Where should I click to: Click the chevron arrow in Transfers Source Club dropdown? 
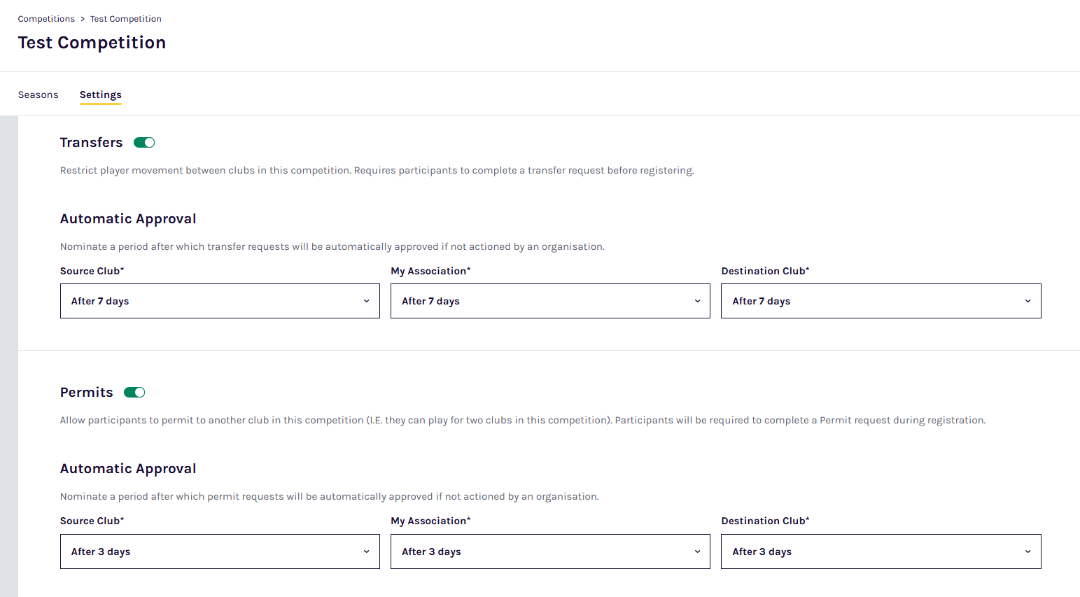(366, 301)
